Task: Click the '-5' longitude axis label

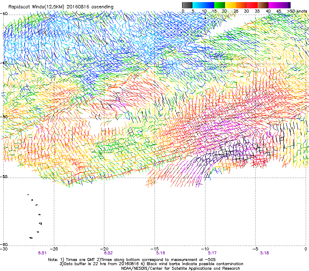Action: [x=256, y=249]
